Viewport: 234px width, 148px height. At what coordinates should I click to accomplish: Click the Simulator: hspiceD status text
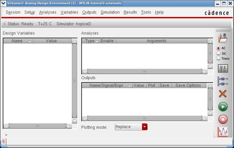tap(74, 24)
